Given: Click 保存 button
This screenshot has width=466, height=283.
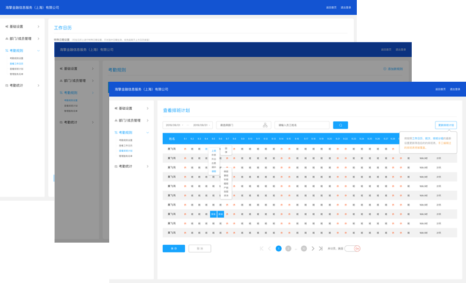Looking at the screenshot, I should pos(174,248).
